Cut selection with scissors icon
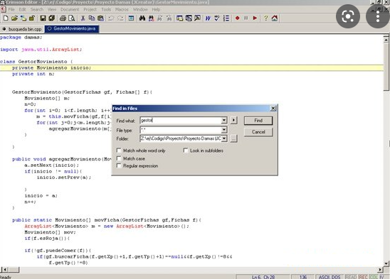390x279 pixels. [x=83, y=18]
